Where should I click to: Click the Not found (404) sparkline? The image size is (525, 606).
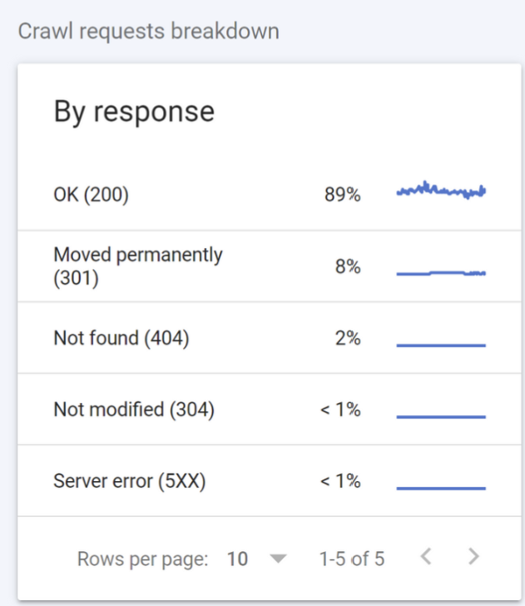(x=441, y=345)
